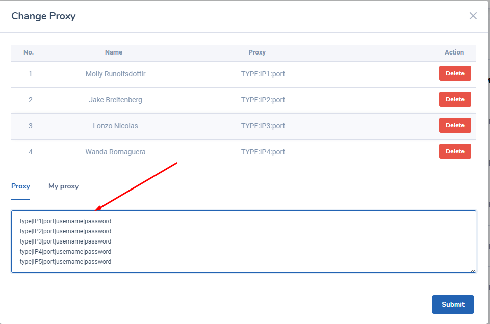This screenshot has width=490, height=324.
Task: Grab the text area resize handle
Action: tap(473, 269)
